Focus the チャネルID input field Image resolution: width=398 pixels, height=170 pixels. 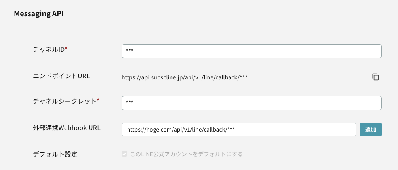251,51
